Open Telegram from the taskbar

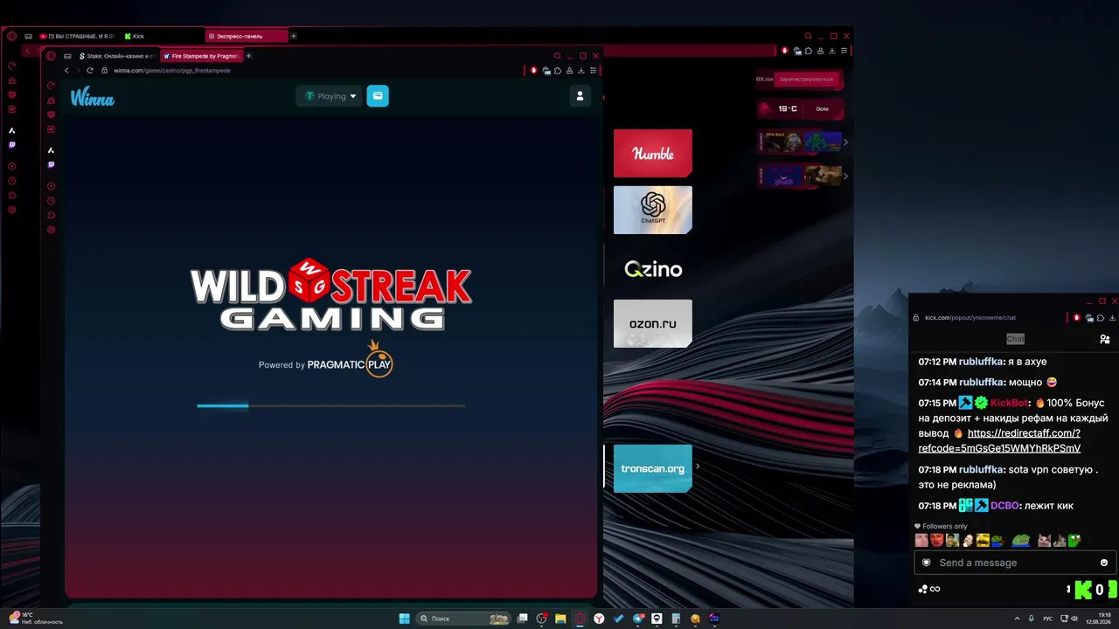637,619
